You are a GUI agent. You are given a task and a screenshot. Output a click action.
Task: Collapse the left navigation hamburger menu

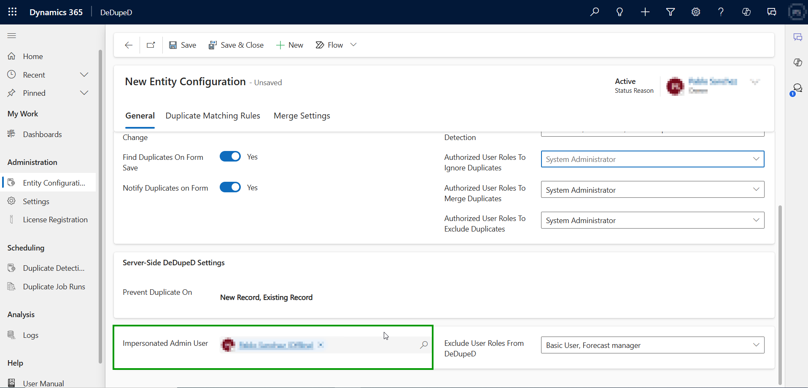(x=12, y=36)
